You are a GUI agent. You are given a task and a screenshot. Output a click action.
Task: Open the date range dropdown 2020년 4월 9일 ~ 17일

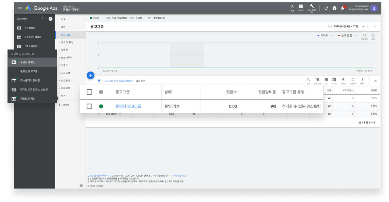[349, 27]
